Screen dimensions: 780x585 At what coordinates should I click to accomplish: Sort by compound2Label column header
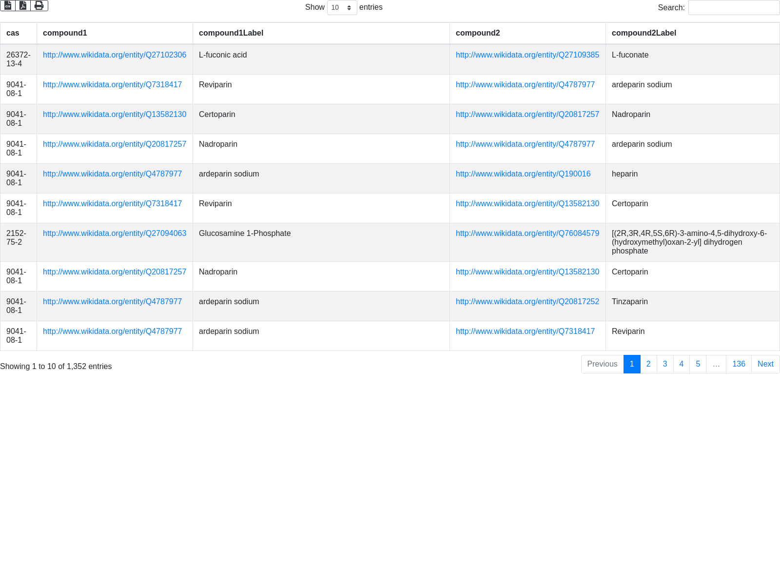coord(643,33)
